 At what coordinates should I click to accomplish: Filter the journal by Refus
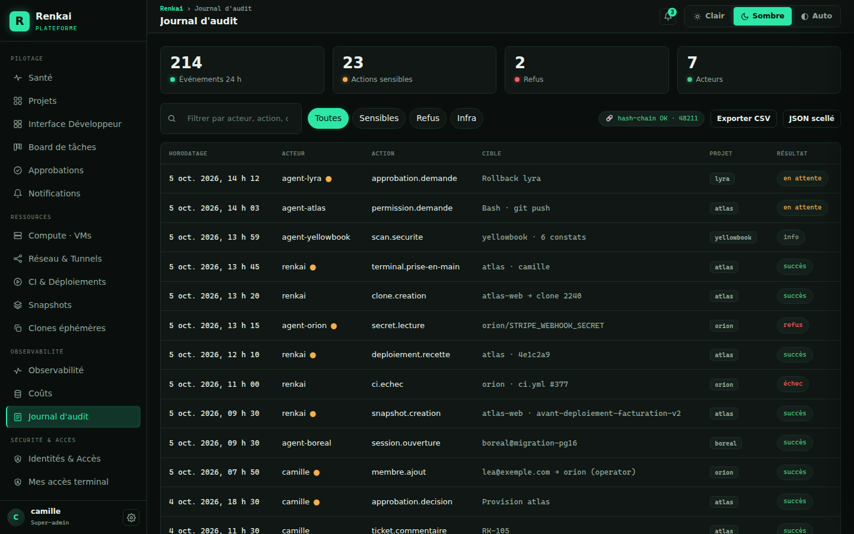(x=428, y=118)
